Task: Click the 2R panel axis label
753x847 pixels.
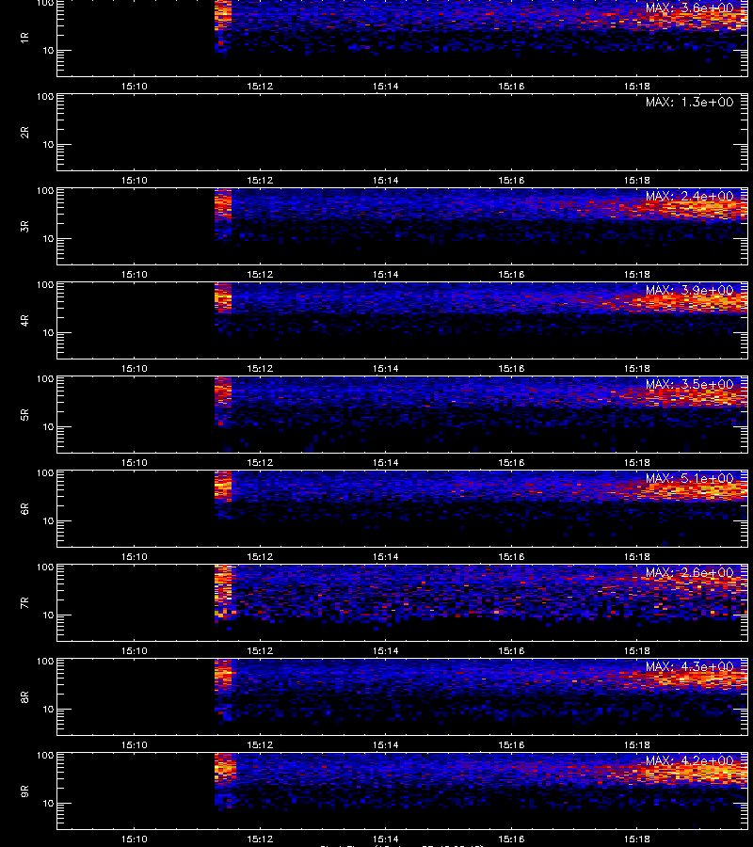Action: click(x=24, y=133)
